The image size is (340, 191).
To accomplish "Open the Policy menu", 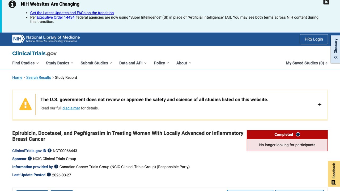I will [161, 63].
